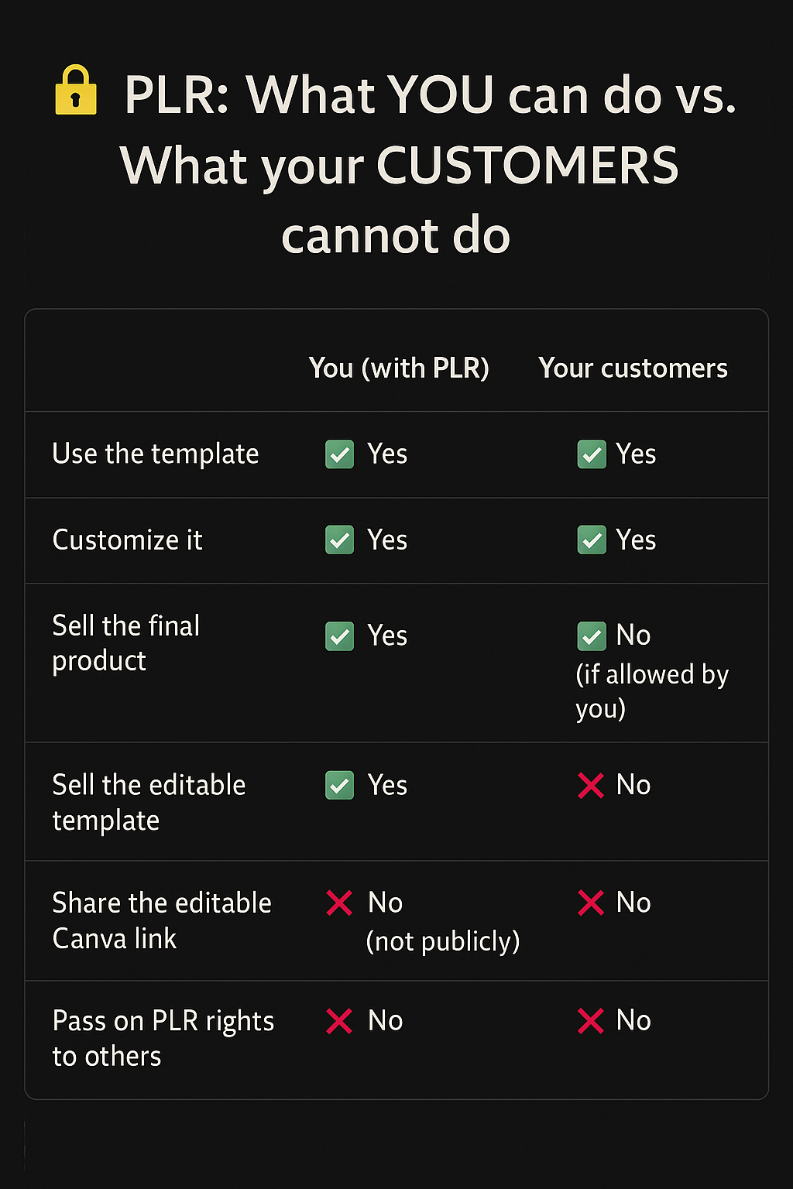Click customers red X in Pass on PLR rights row

(591, 1021)
